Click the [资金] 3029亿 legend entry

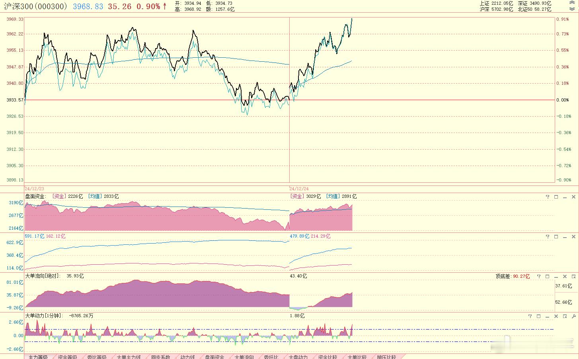(x=305, y=196)
